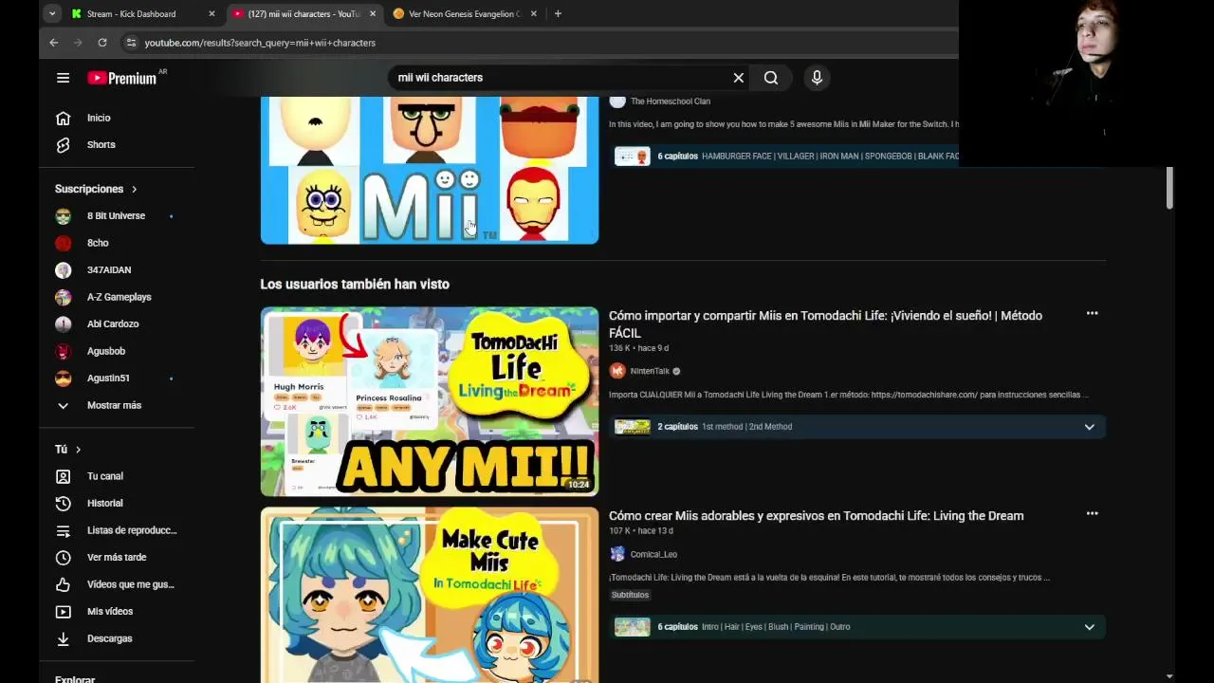Expand chapters of the Intro | Hair video

[1089, 627]
